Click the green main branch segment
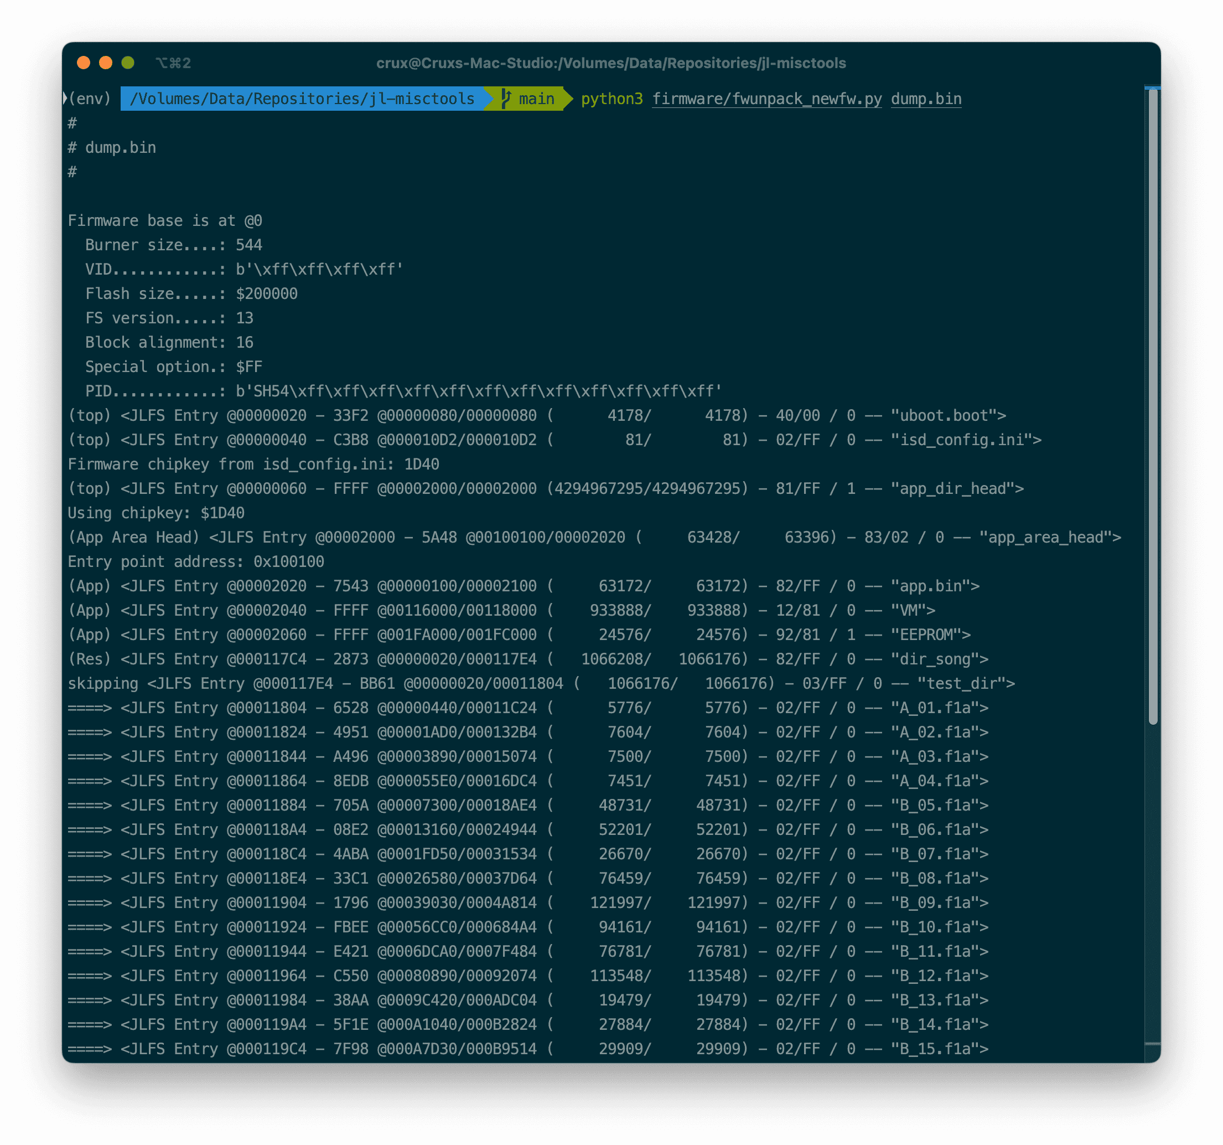The image size is (1223, 1145). (535, 99)
